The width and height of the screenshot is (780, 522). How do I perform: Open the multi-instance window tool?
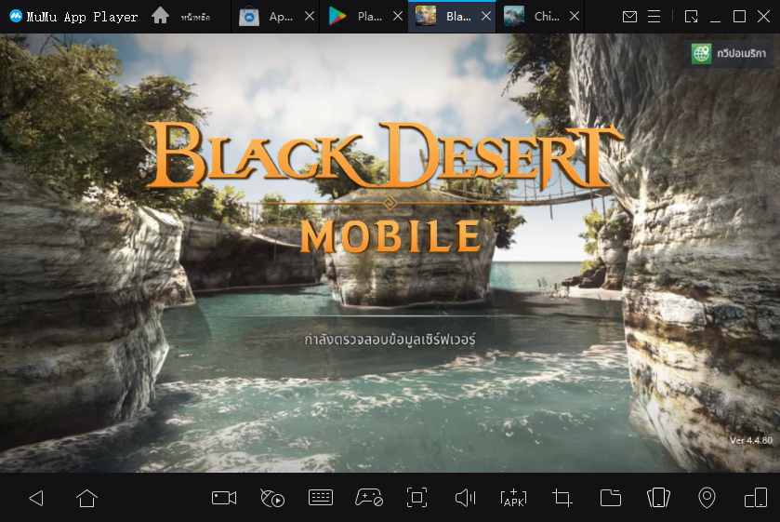pyautogui.click(x=755, y=498)
